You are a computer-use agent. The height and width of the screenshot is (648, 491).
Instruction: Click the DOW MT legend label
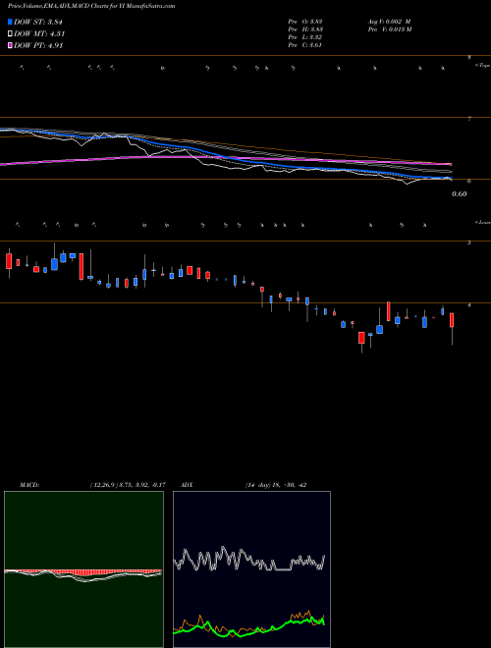pyautogui.click(x=39, y=34)
